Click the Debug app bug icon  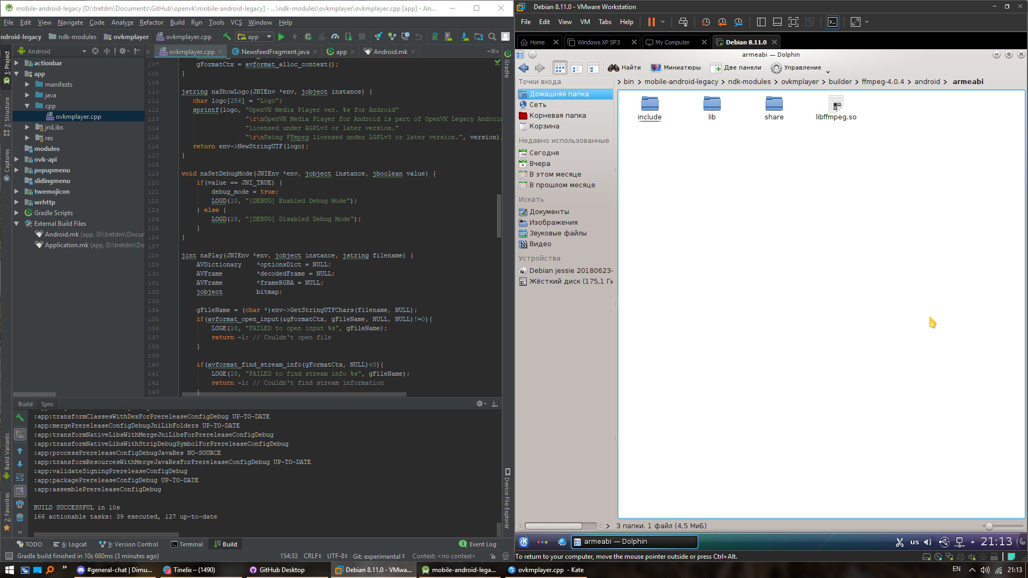[308, 37]
